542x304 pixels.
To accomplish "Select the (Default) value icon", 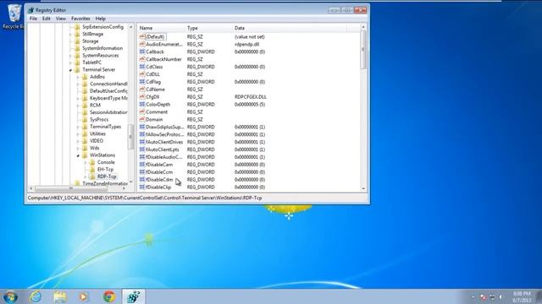I will [x=141, y=36].
